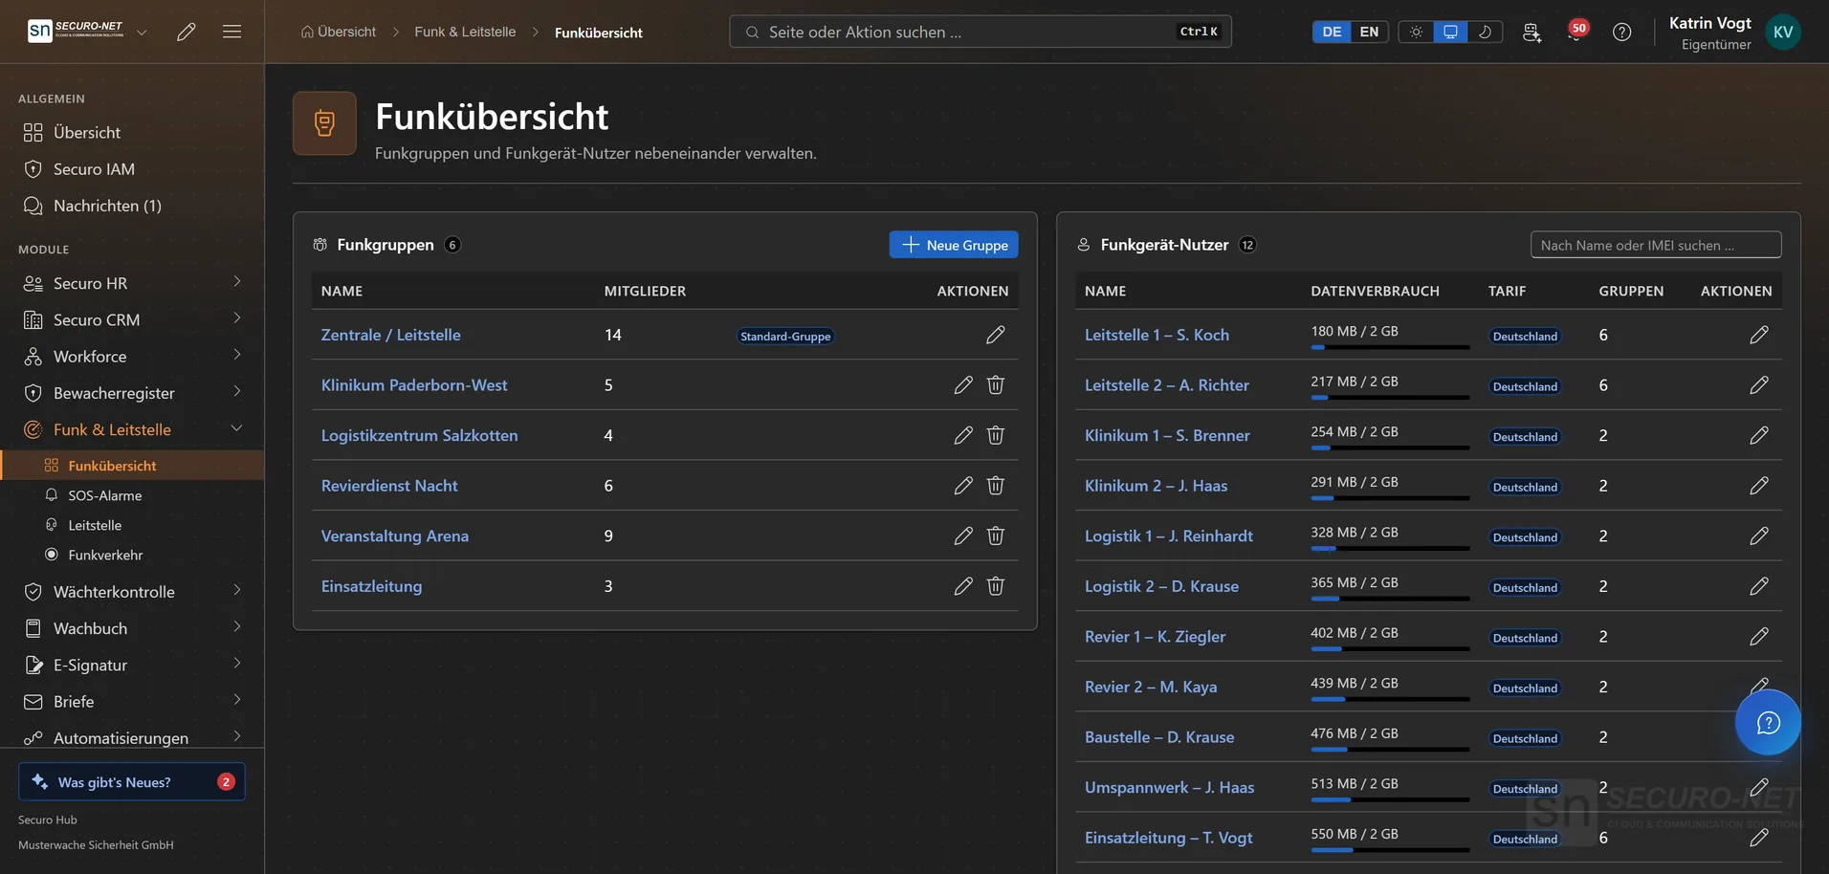Screen dimensions: 1829x874
Task: Edit user Einsatzleitung – T. Vogt
Action: pyautogui.click(x=1758, y=838)
